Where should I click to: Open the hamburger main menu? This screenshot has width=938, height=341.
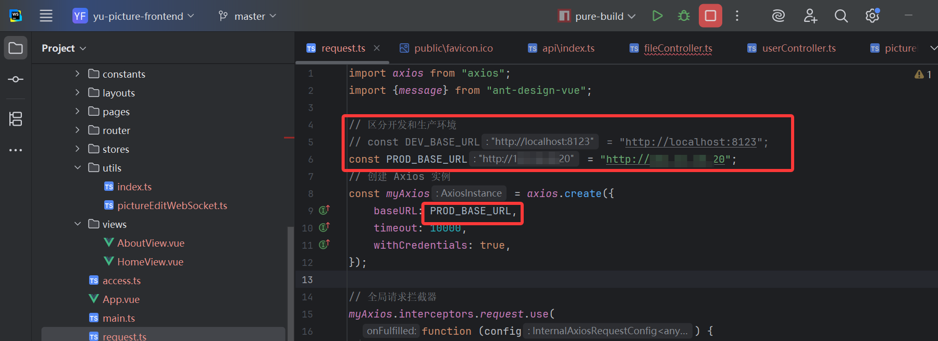point(46,16)
